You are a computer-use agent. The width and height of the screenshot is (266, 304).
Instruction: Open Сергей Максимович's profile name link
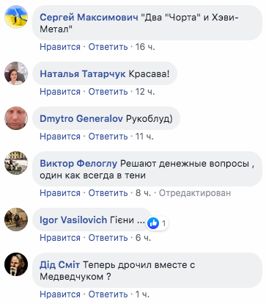89,18
